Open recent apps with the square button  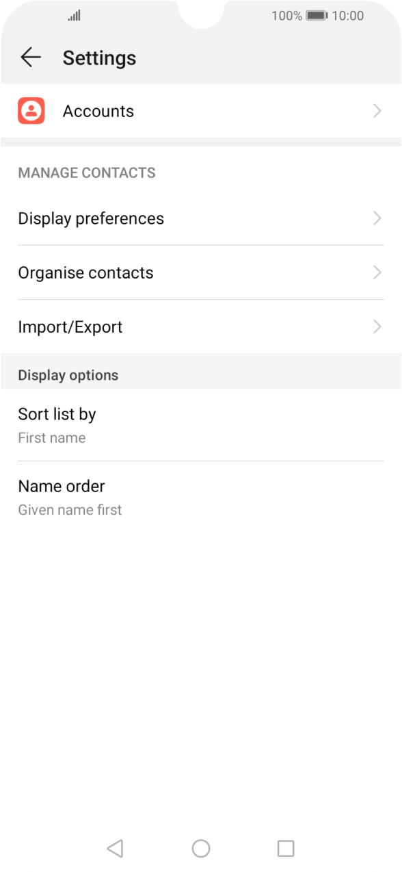point(286,847)
